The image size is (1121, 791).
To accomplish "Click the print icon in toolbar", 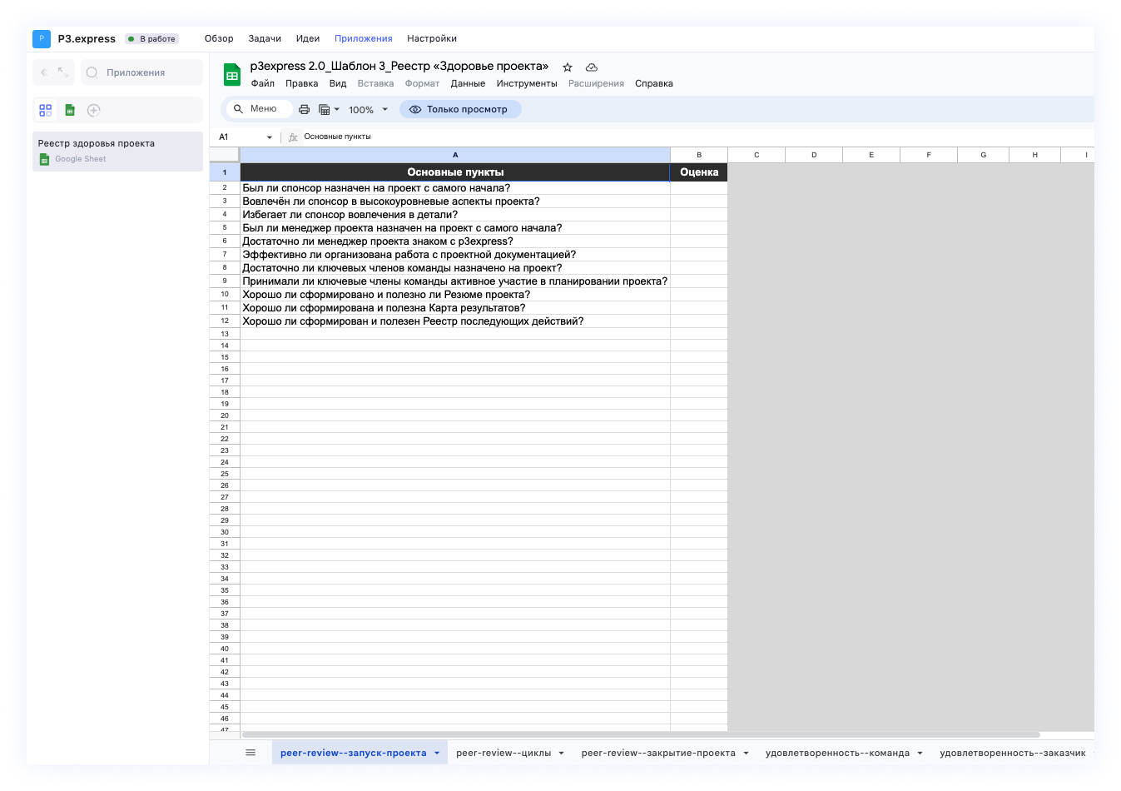I will coord(305,110).
